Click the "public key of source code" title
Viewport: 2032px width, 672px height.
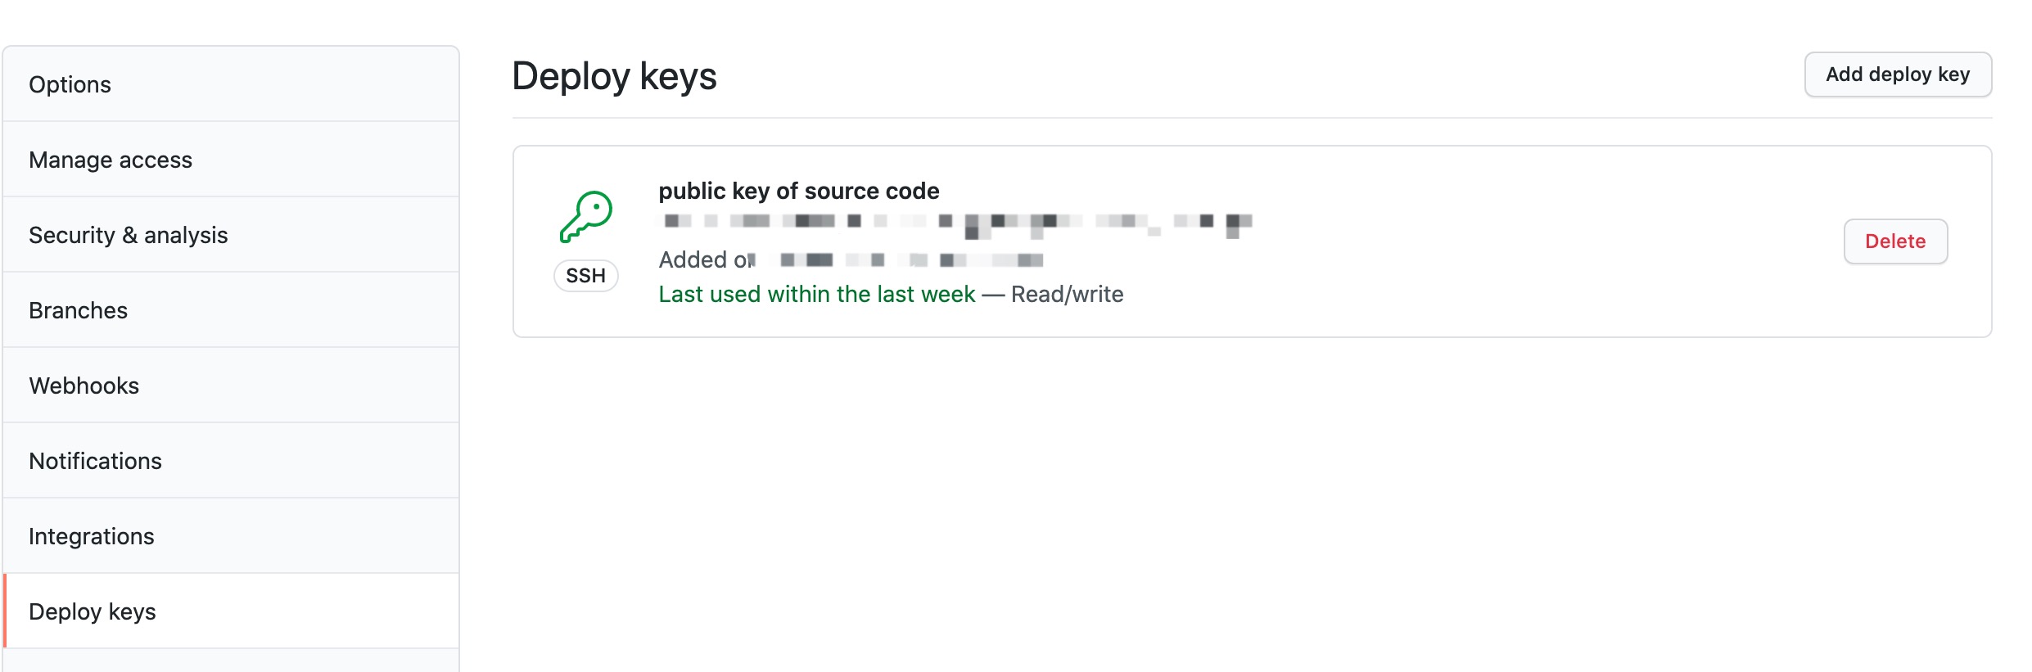tap(799, 191)
